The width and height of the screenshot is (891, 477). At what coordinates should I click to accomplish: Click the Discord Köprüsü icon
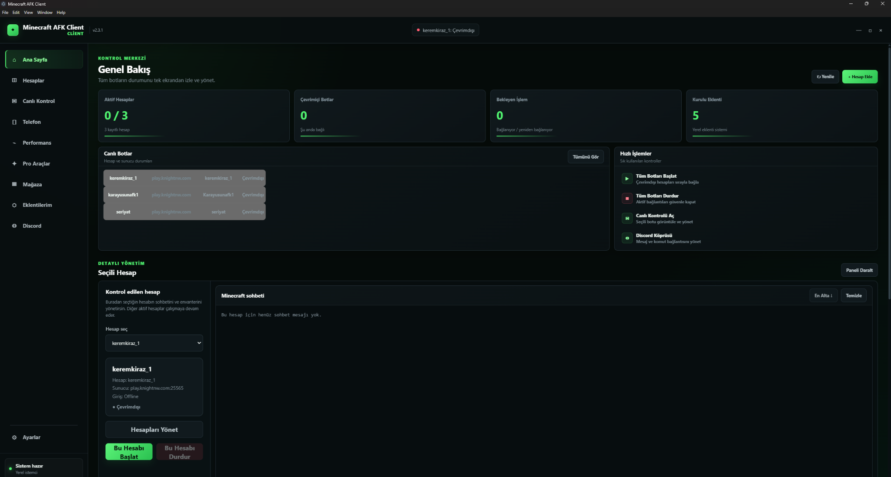(x=627, y=238)
